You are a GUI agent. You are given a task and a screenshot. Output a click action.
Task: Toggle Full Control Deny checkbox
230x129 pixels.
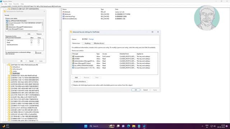pos(38,40)
